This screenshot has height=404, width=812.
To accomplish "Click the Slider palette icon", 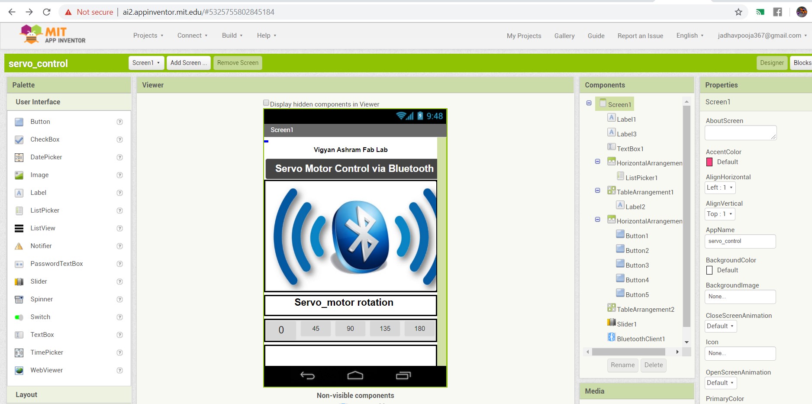I will [x=19, y=282].
